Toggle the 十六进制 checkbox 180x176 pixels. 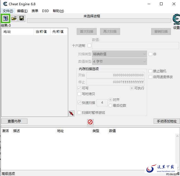[89, 45]
